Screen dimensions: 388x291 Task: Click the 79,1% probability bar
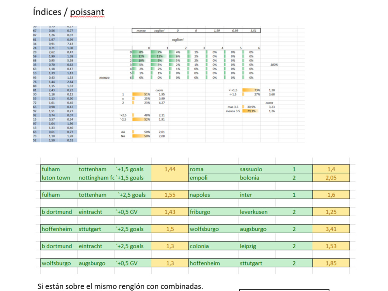251,111
